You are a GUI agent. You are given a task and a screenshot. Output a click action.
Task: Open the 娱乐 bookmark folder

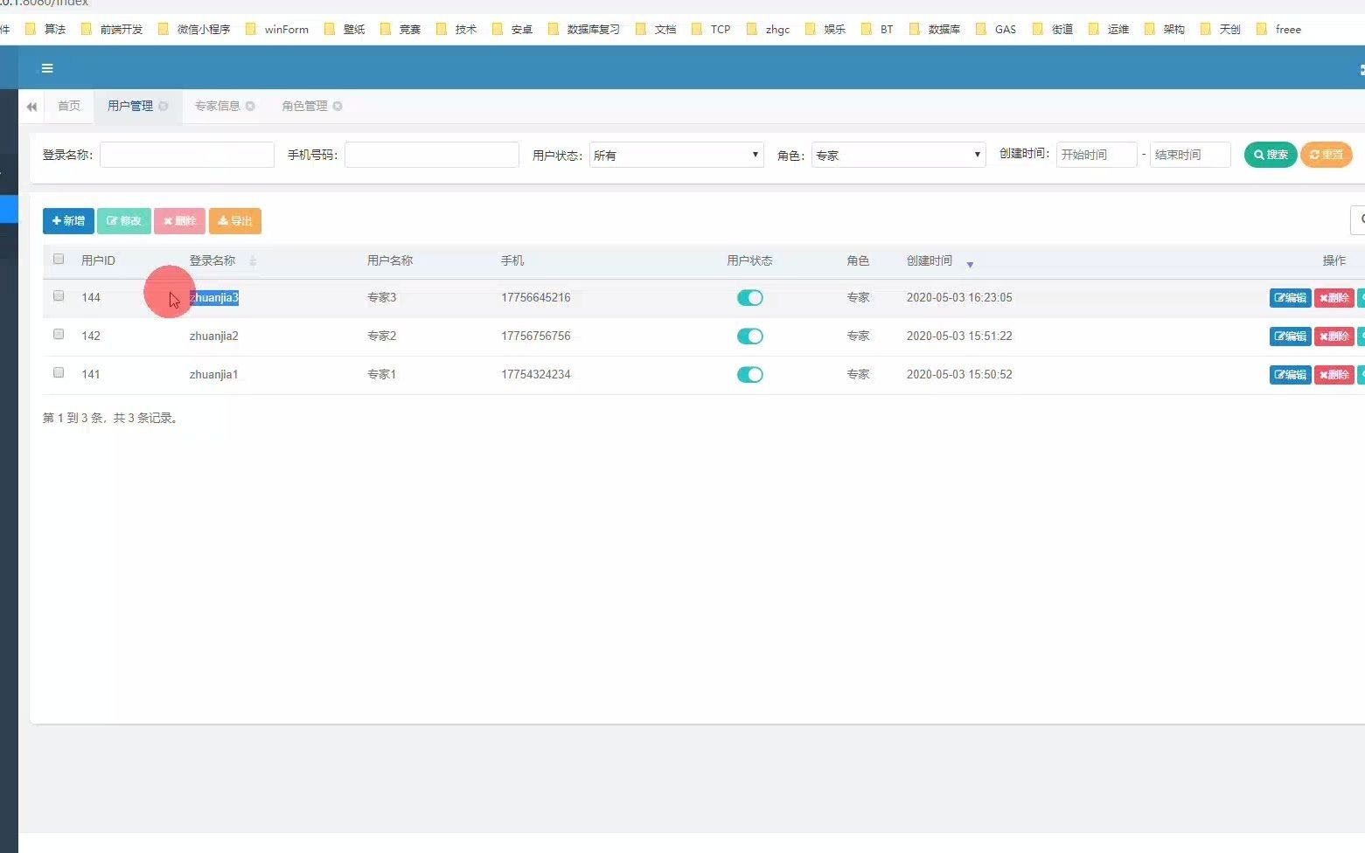825,29
